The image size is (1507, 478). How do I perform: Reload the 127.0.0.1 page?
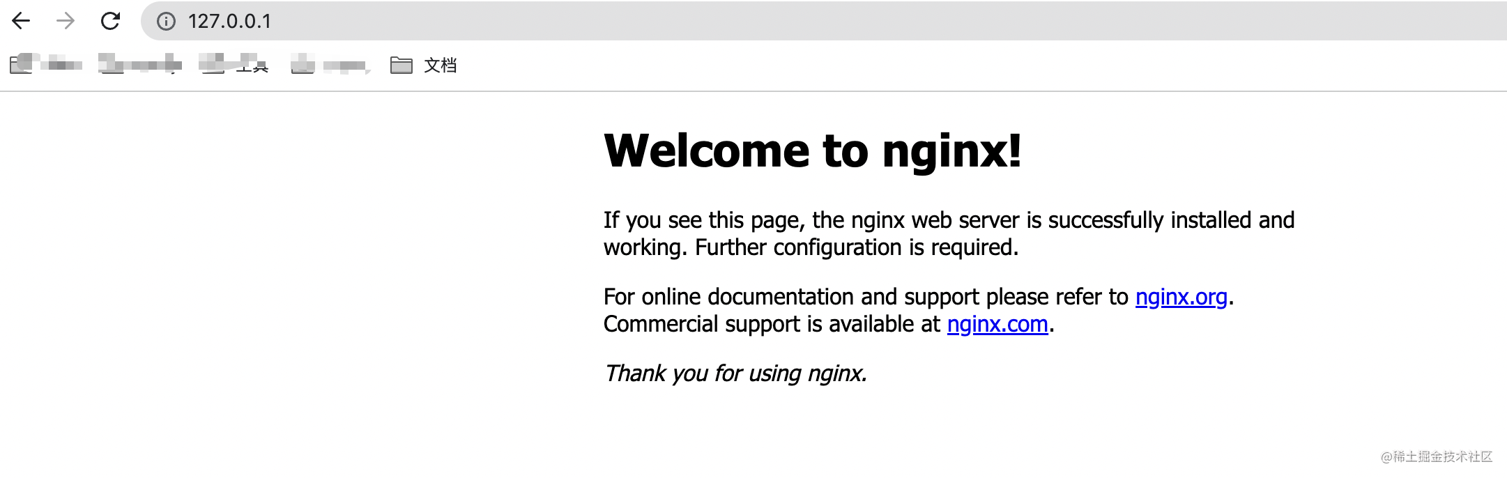click(x=110, y=21)
